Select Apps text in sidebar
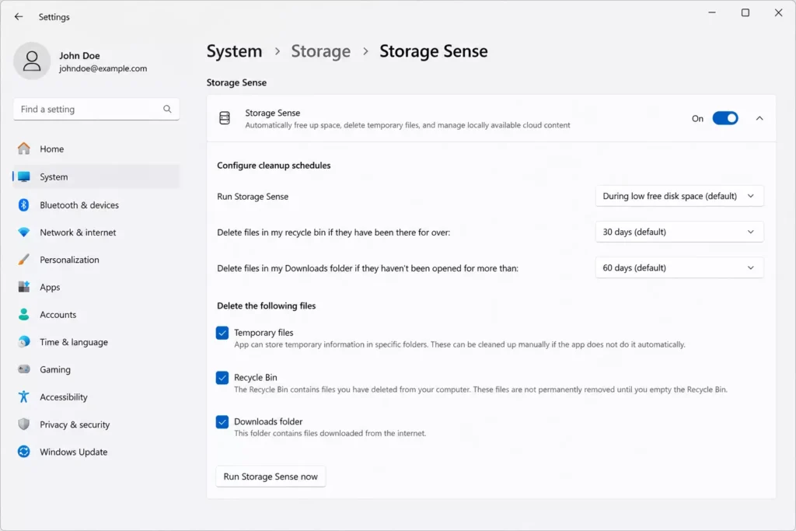 click(x=50, y=287)
